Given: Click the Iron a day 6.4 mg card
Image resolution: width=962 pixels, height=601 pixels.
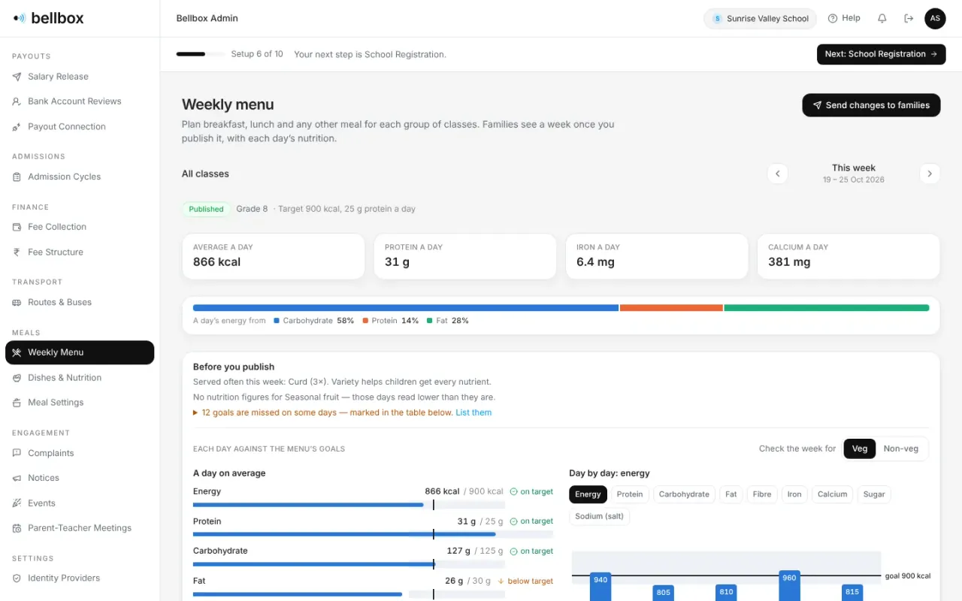Looking at the screenshot, I should tap(657, 256).
